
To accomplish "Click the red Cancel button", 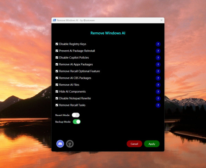I will coord(134,144).
